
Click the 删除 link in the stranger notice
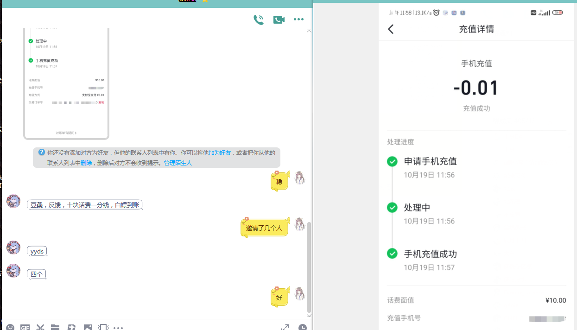pos(87,163)
